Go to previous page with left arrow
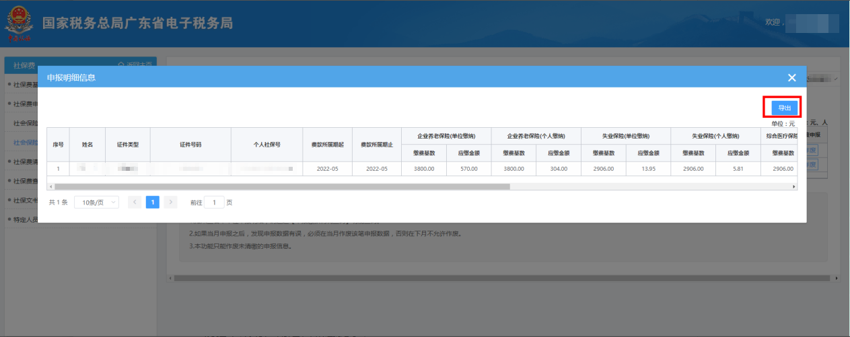The height and width of the screenshot is (337, 850). point(135,202)
